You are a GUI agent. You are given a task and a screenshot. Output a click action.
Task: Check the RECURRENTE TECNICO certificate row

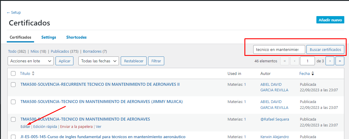(x=13, y=85)
